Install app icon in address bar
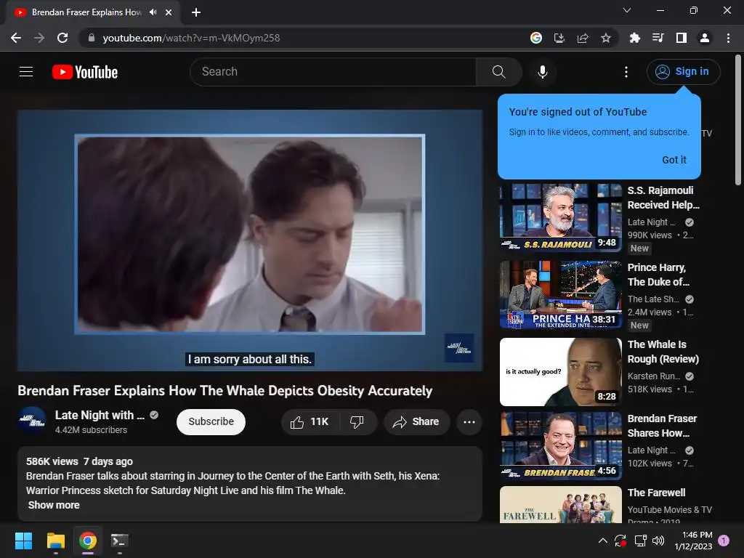 pyautogui.click(x=559, y=38)
